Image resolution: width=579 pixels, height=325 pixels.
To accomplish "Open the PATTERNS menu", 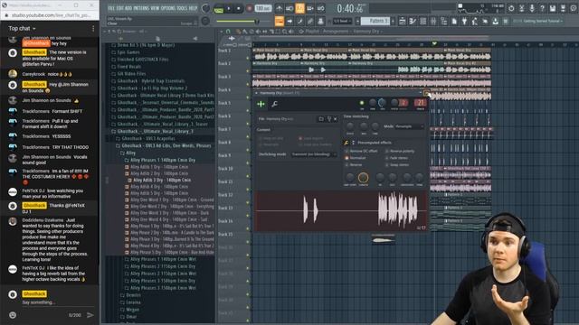I will (x=141, y=8).
